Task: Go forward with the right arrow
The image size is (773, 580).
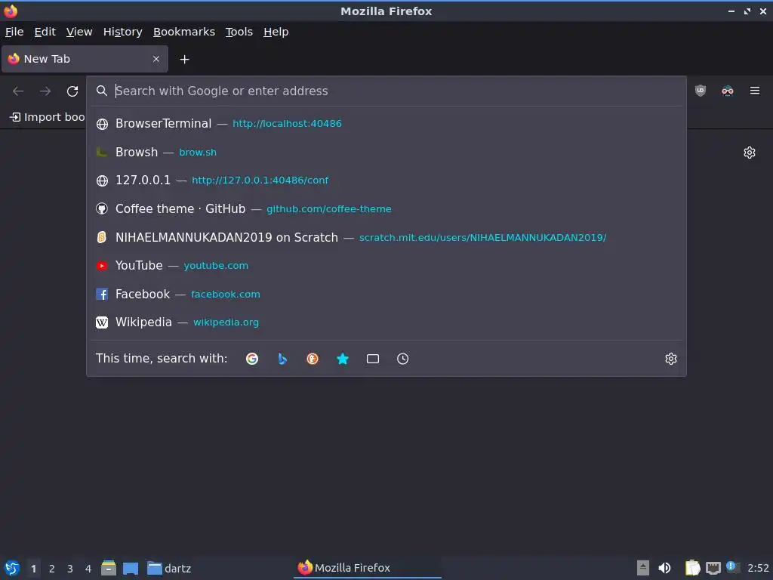Action: 45,91
